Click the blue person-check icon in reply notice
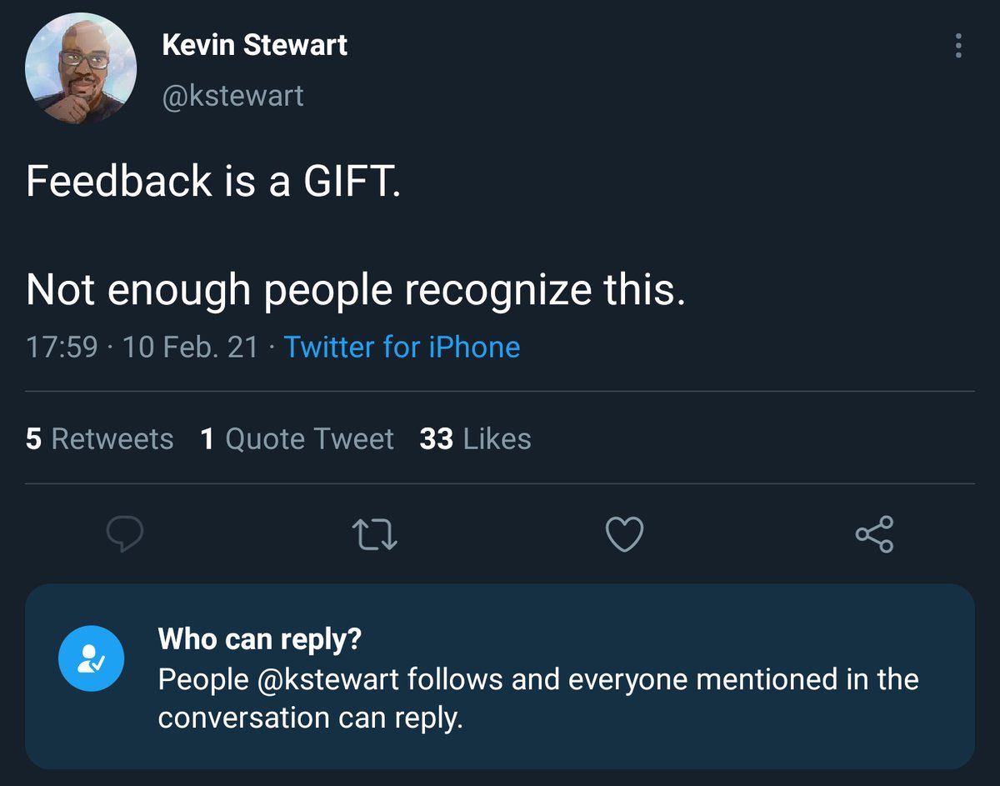Viewport: 1000px width, 786px height. pos(91,660)
